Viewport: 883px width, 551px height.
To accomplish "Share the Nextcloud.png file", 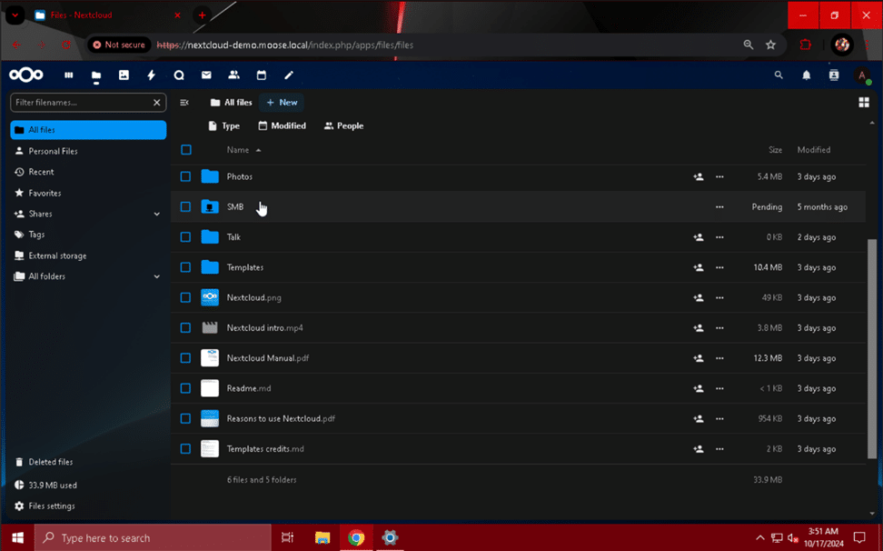I will tap(699, 297).
